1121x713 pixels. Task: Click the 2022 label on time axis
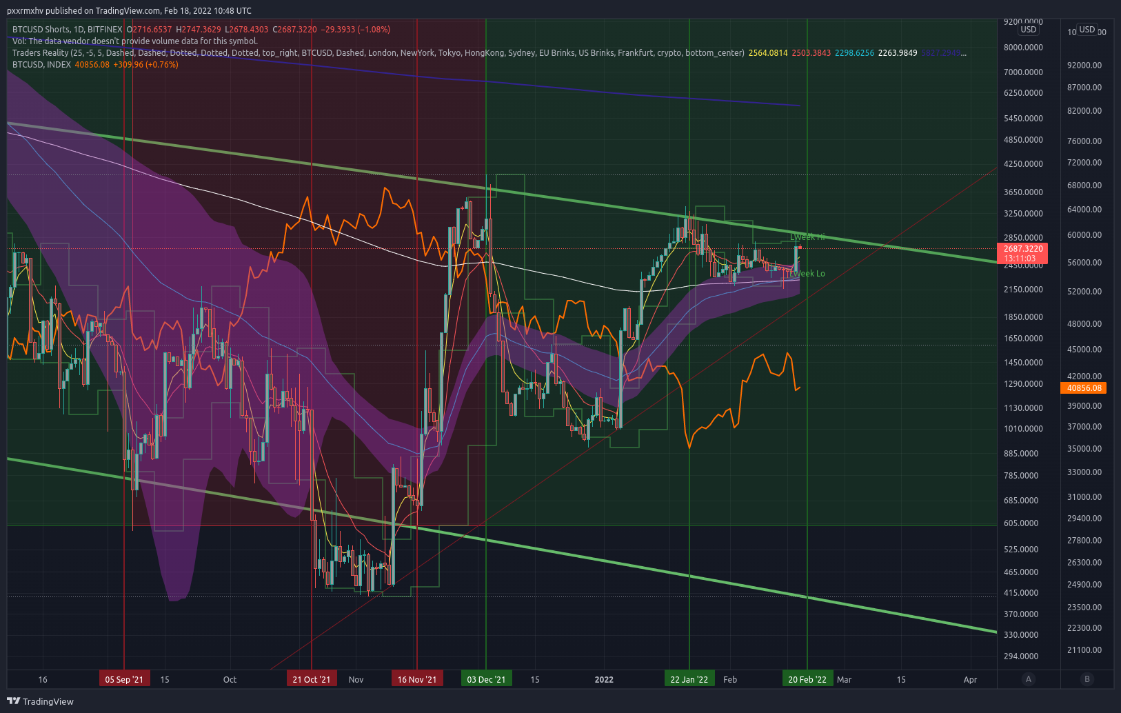pos(604,680)
